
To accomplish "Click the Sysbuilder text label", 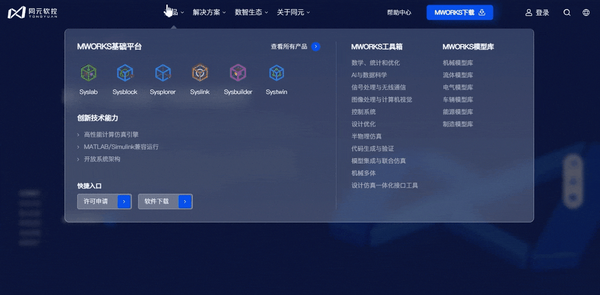I will 238,92.
